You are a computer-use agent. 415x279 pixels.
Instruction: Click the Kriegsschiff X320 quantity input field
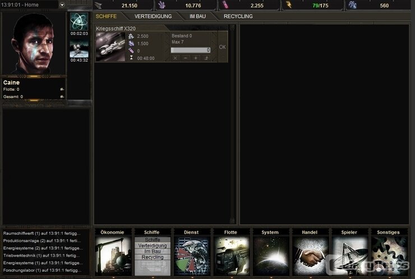coord(191,50)
